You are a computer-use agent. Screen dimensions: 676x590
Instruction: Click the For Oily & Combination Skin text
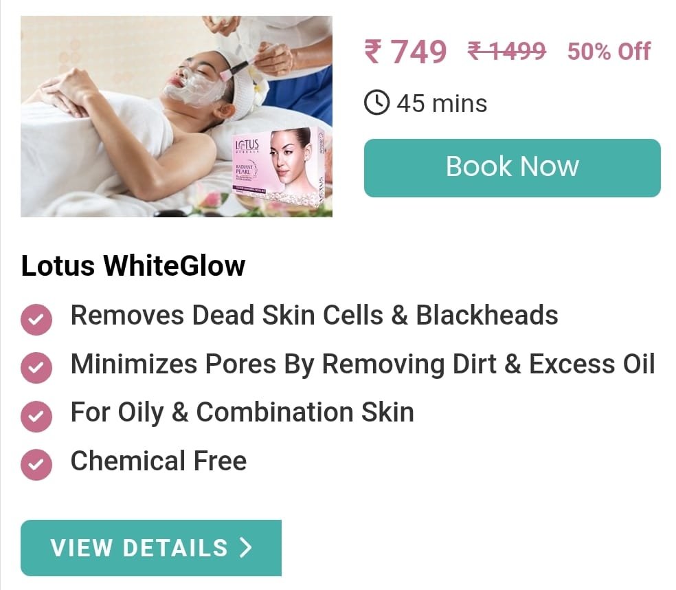coord(243,412)
